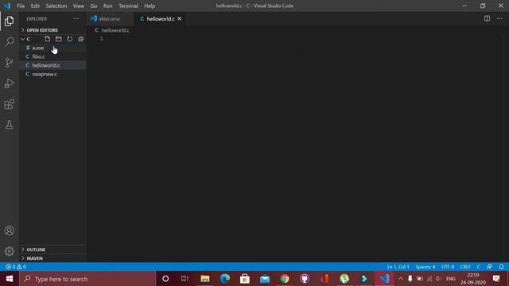
Task: Refresh the explorer file list
Action: [70, 39]
